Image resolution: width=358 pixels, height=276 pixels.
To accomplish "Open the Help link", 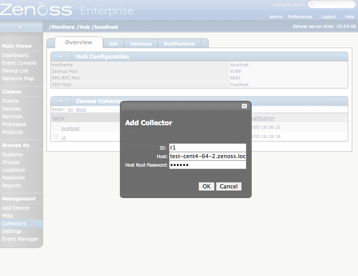I will pos(349,17).
